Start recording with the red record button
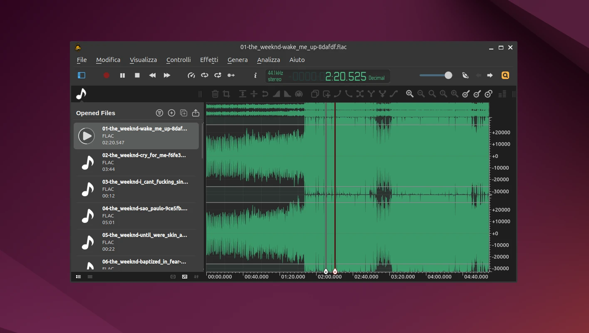589x333 pixels. pyautogui.click(x=106, y=75)
